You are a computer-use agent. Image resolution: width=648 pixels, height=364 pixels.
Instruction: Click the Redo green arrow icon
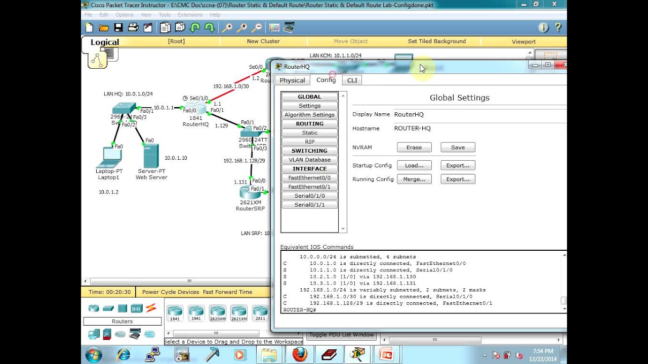[x=209, y=28]
